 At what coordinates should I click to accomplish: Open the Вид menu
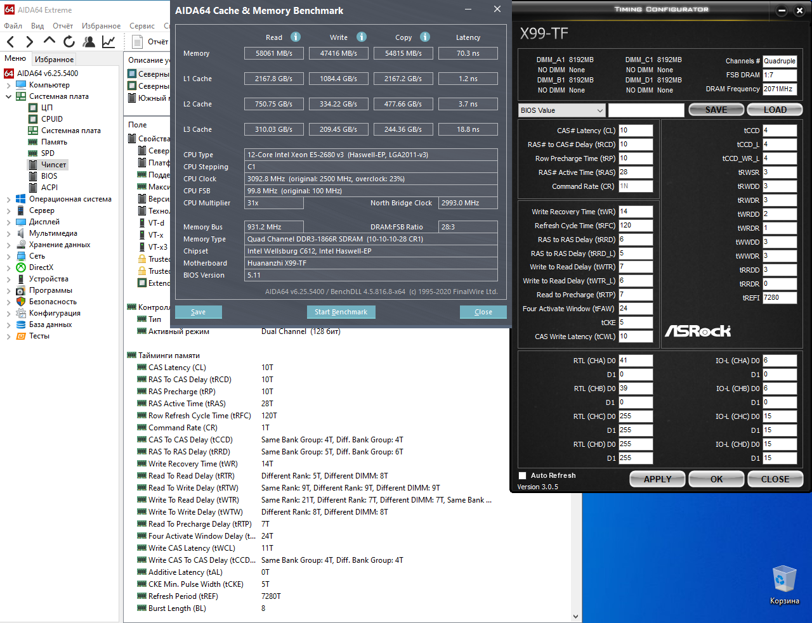[x=37, y=26]
